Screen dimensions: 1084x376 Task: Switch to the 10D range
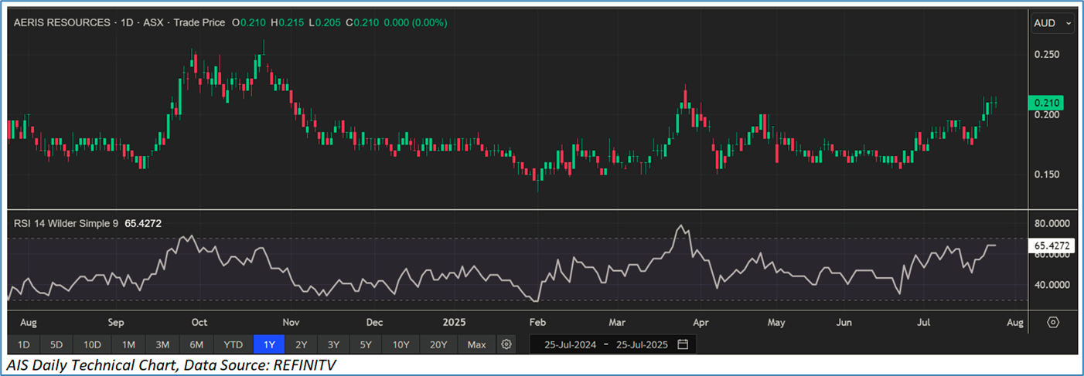(x=93, y=344)
